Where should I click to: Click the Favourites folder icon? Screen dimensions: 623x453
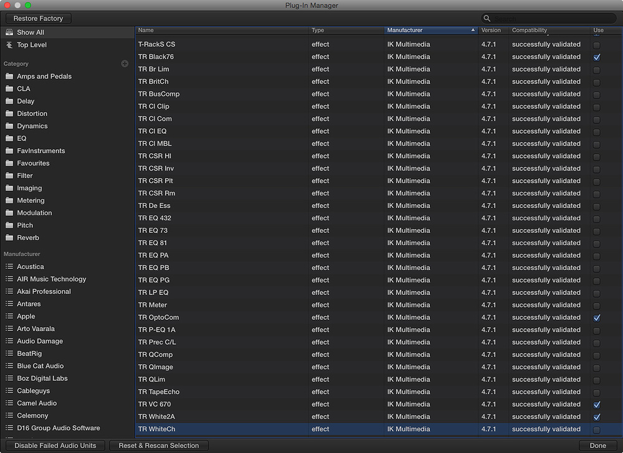pos(9,163)
